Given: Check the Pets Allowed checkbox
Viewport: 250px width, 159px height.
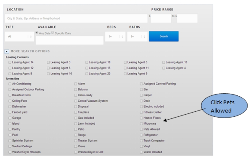Looking at the screenshot, I should point(142,129).
